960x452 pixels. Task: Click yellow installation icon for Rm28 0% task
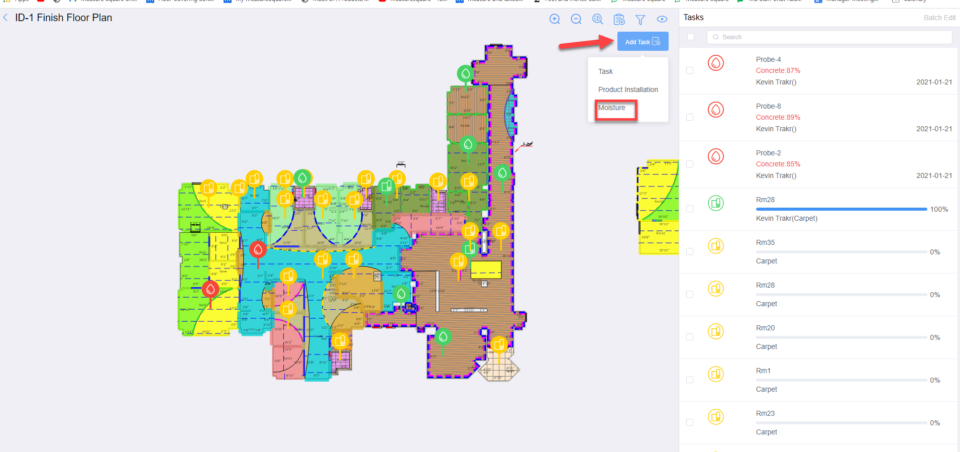716,289
